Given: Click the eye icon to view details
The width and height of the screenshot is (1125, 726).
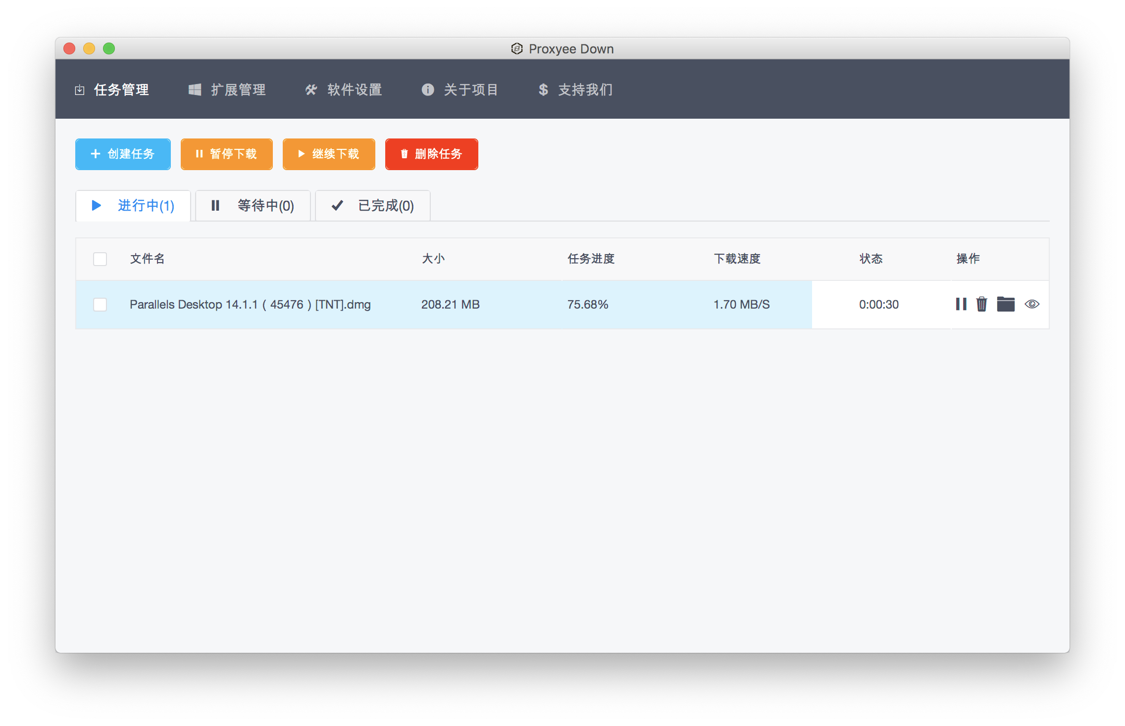Looking at the screenshot, I should pos(1032,304).
